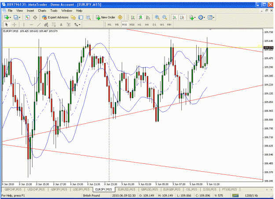
Task: Zoom out of the chart
Action: coord(165,17)
